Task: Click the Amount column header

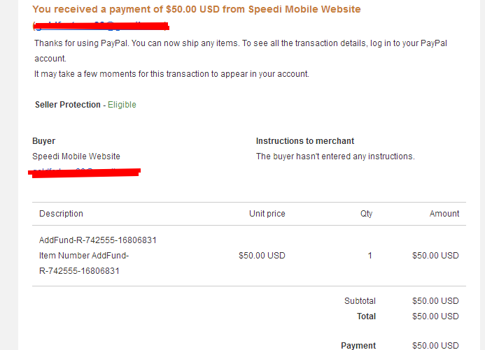Action: (444, 214)
